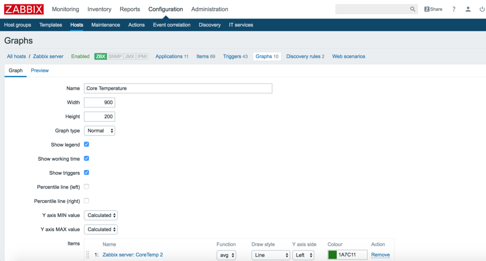
Task: Open the Left Y axis side dropdown
Action: pos(303,255)
